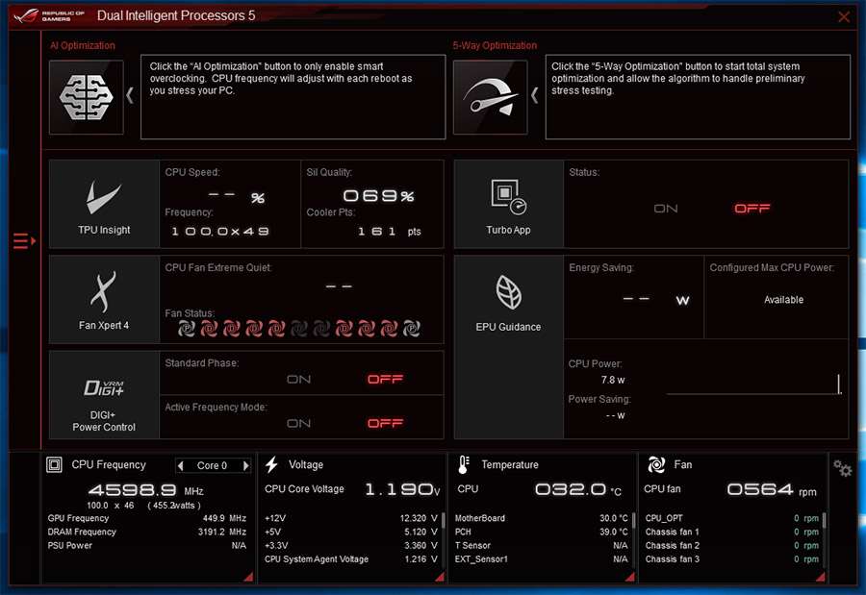Click the Voltage lightning bolt icon
866x595 pixels.
(x=271, y=464)
